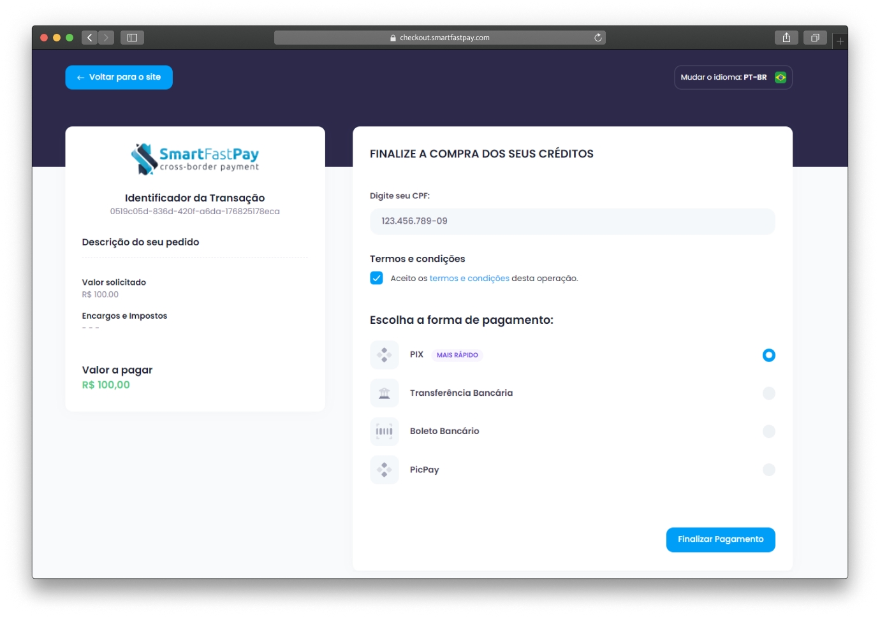The image size is (880, 617).
Task: Click the Brazil flag icon
Action: point(780,77)
